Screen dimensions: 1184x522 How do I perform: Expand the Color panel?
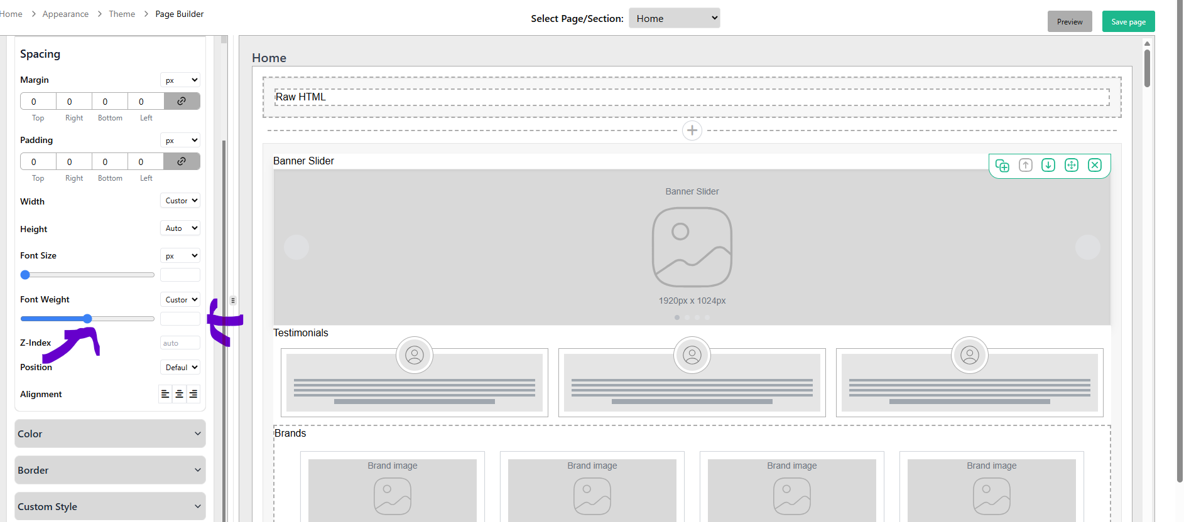[110, 434]
